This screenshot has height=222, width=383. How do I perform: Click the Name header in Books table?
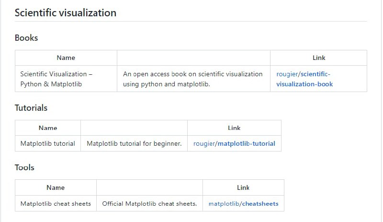pos(66,58)
